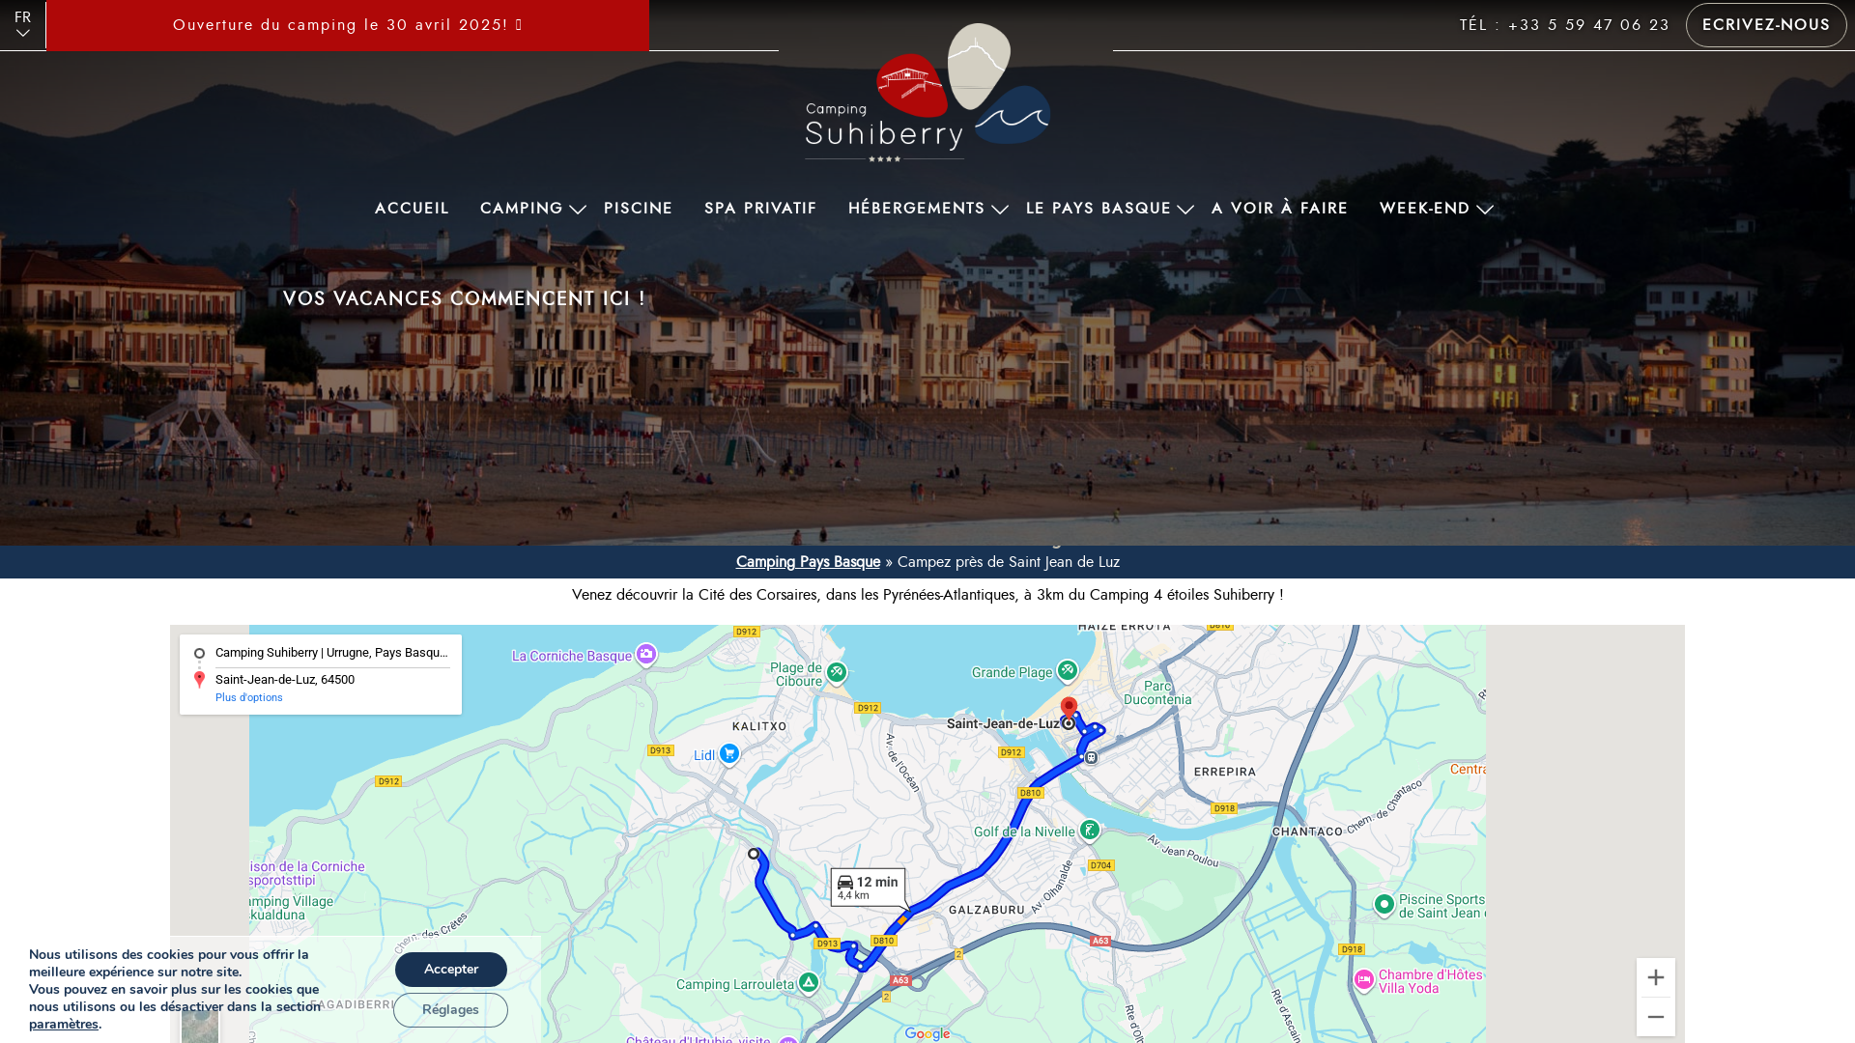
Task: Zoom out of the map
Action: (1655, 1017)
